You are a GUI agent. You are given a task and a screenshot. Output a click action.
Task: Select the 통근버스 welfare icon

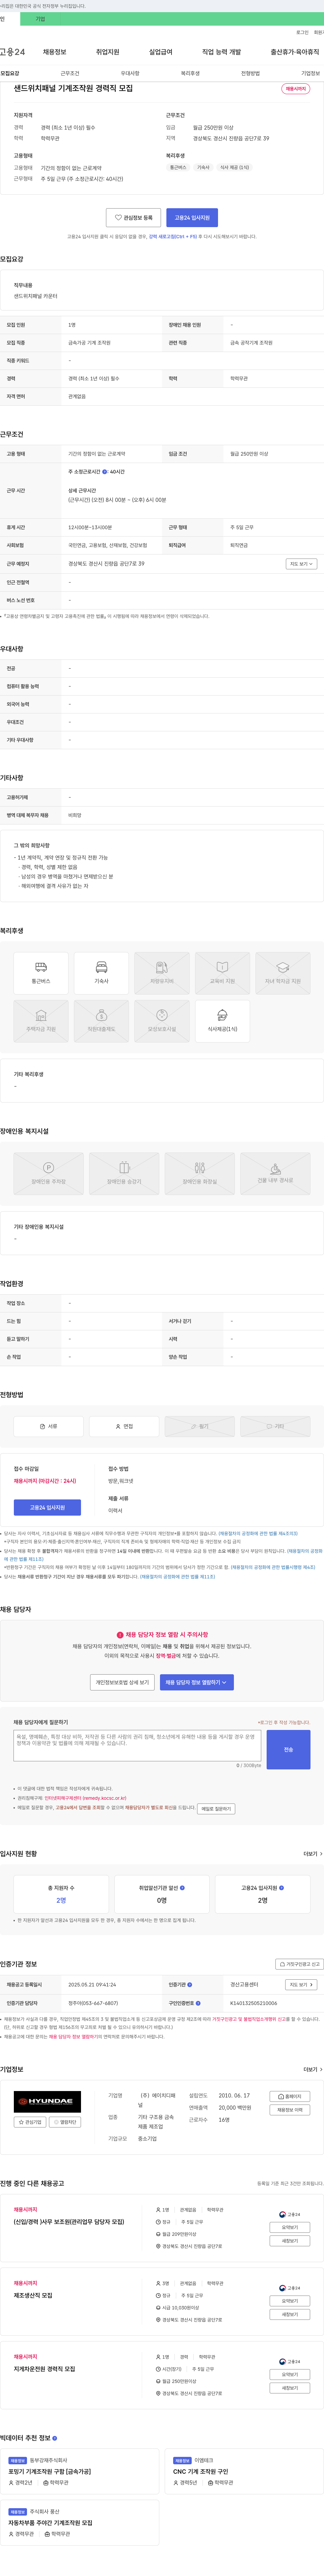point(41,973)
